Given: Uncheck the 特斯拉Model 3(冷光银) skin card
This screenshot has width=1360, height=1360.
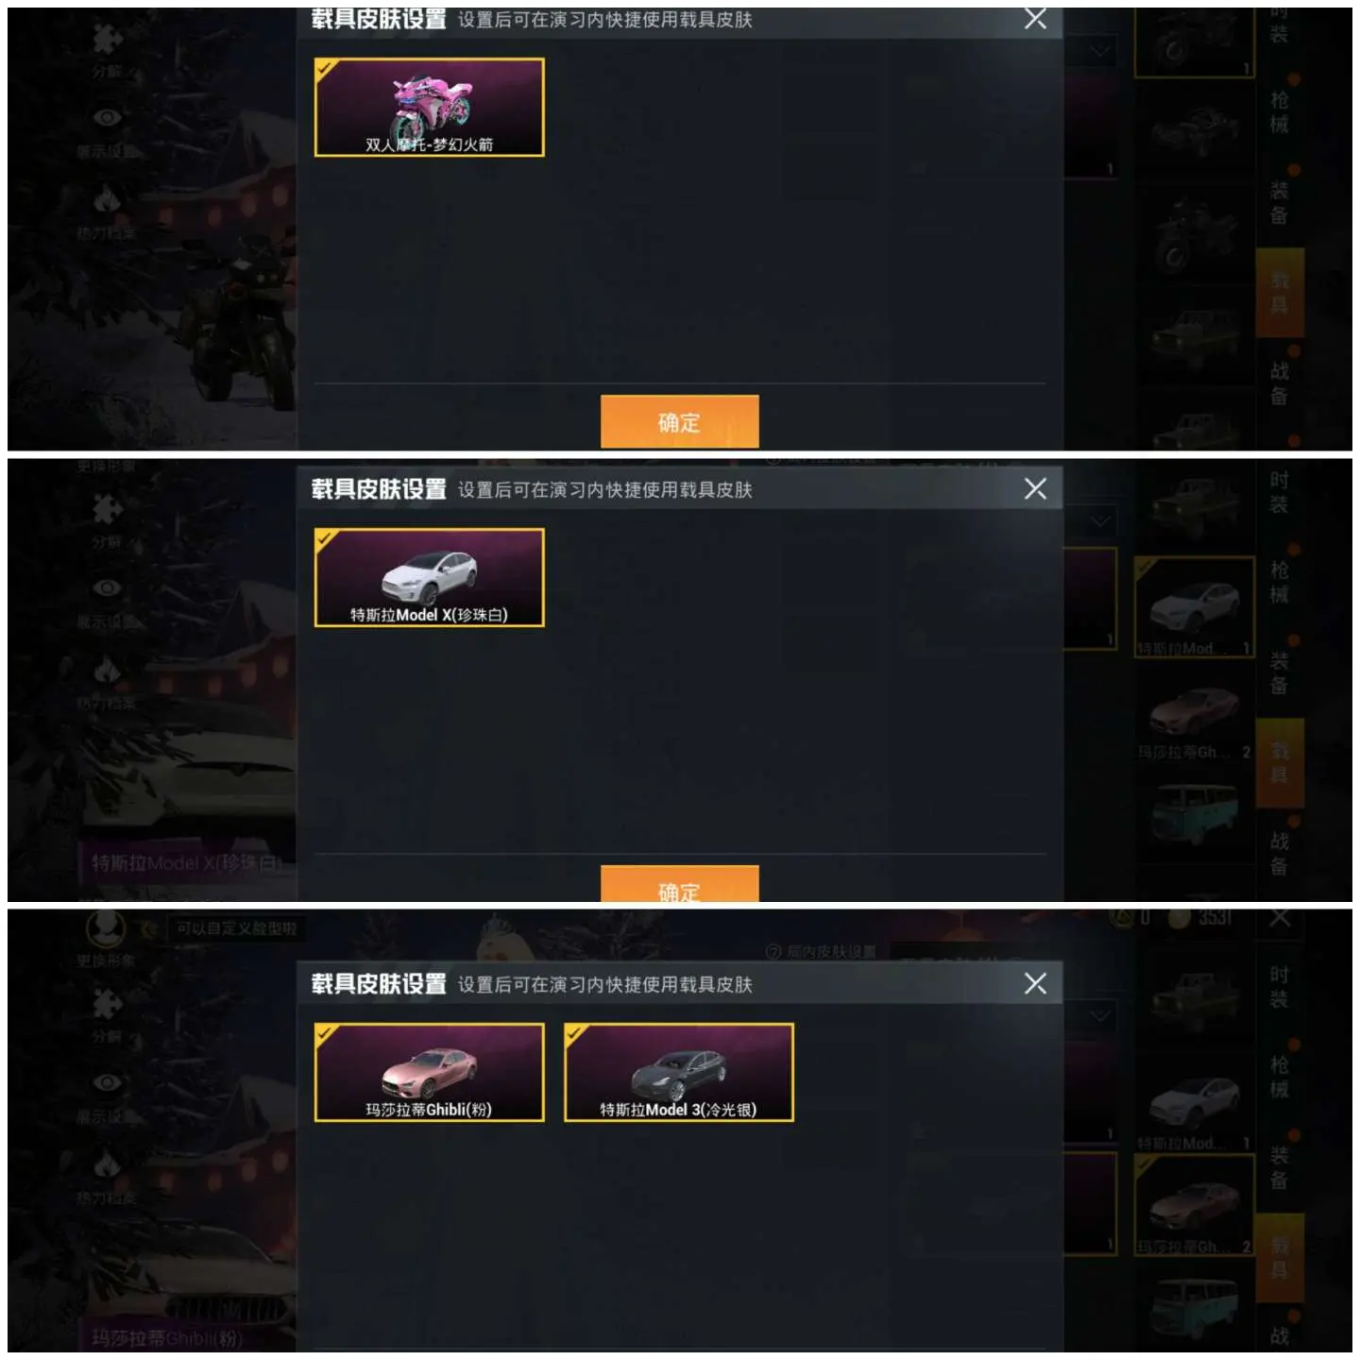Looking at the screenshot, I should click(678, 1073).
